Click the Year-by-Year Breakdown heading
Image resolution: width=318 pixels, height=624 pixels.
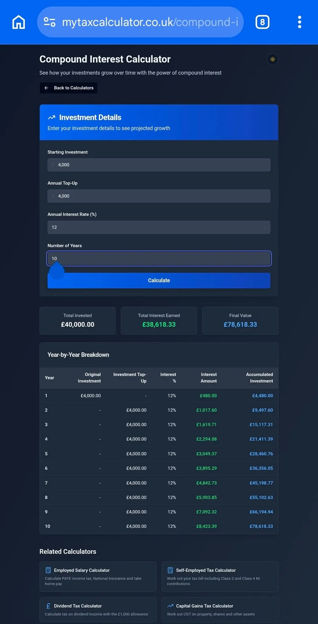tap(78, 355)
